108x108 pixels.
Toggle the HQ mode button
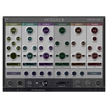point(95,90)
